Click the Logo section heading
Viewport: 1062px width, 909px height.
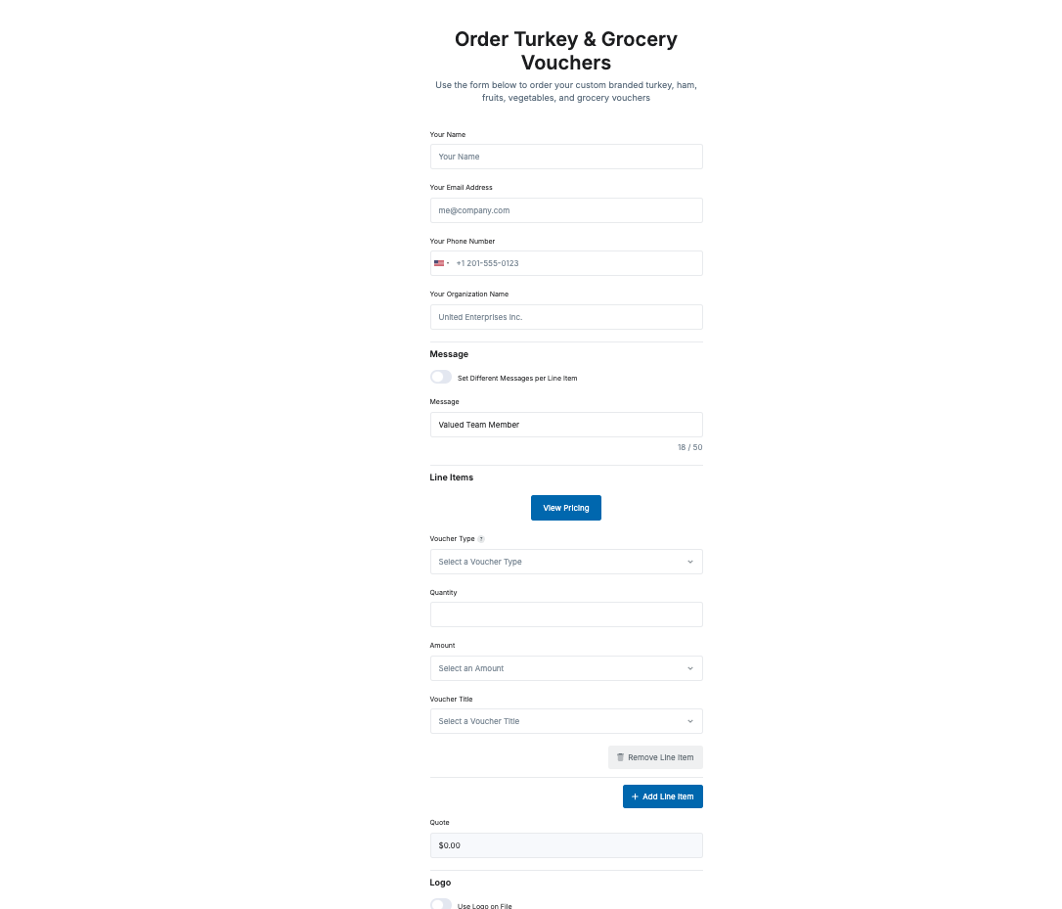[440, 883]
